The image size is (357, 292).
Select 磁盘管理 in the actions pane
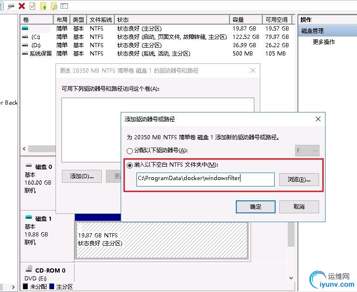click(312, 31)
